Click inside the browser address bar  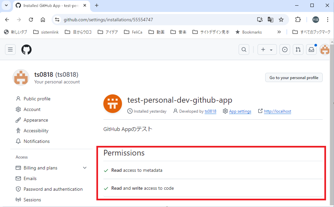tap(150, 20)
